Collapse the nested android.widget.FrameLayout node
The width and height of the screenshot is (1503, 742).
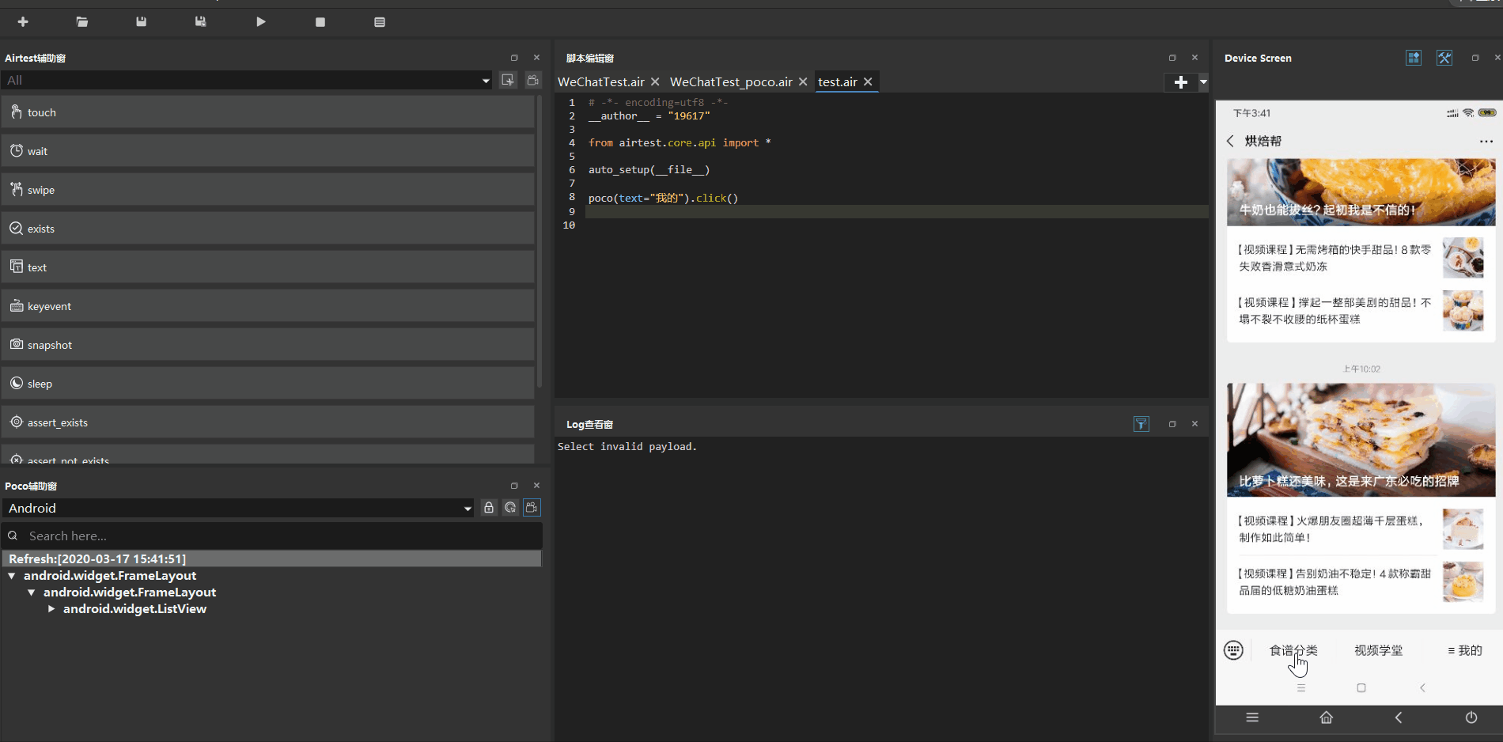[32, 592]
